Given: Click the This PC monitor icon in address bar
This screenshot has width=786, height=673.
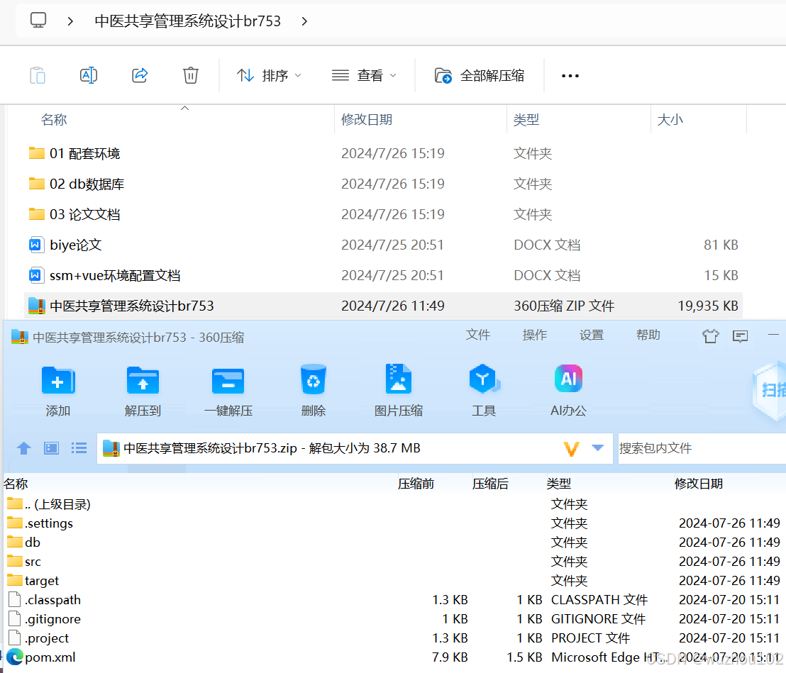Looking at the screenshot, I should click(38, 21).
